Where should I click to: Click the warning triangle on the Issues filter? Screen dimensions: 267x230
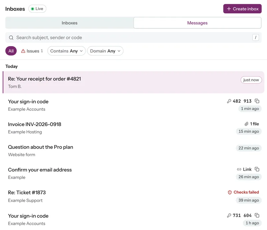point(23,51)
